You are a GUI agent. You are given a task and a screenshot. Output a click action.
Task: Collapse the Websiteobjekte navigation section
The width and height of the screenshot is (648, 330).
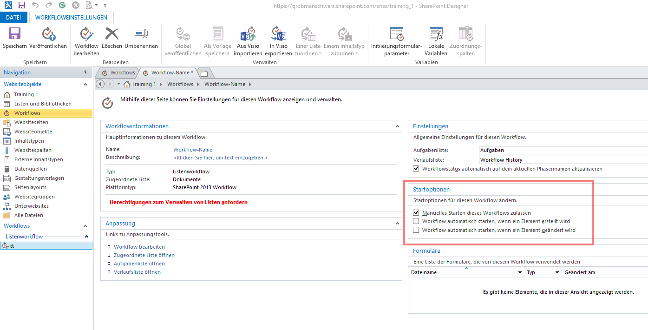click(x=85, y=85)
